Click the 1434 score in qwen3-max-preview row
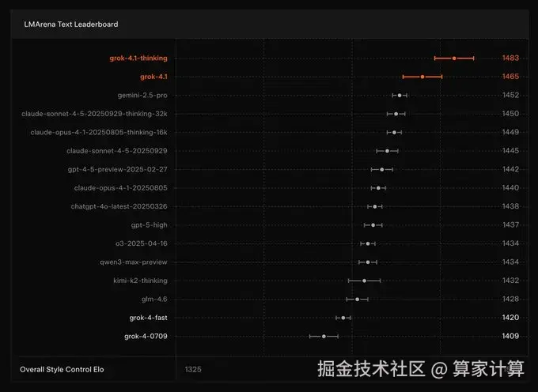538x392 pixels. pos(510,262)
